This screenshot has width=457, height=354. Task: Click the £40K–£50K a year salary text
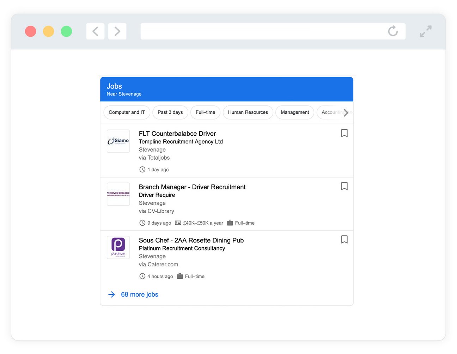click(203, 223)
